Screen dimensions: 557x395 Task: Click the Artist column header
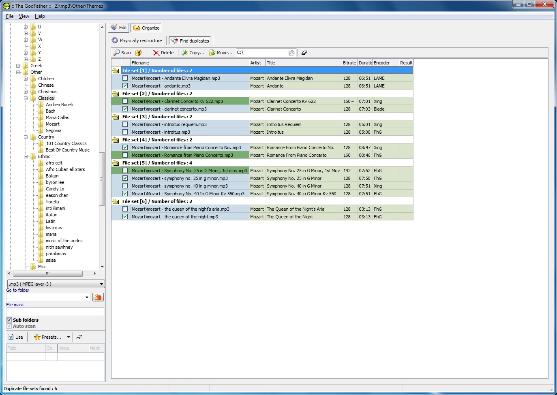tap(257, 63)
